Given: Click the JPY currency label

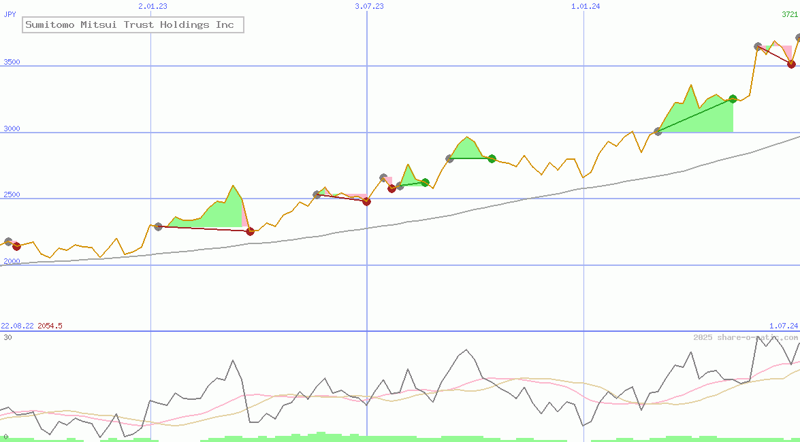Looking at the screenshot, I should coord(10,14).
